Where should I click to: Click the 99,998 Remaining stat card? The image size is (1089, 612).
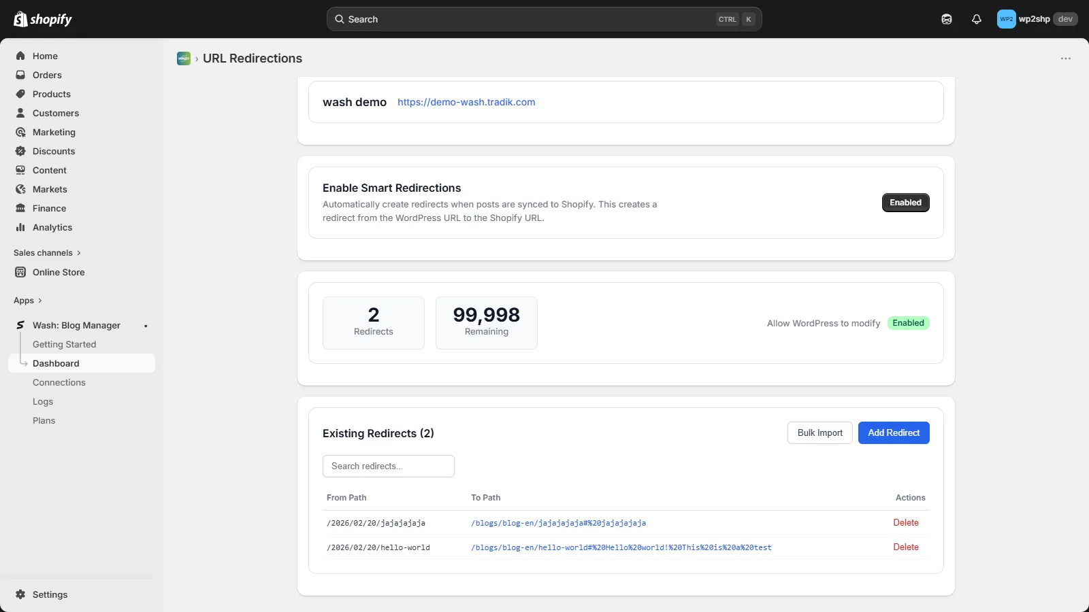487,323
